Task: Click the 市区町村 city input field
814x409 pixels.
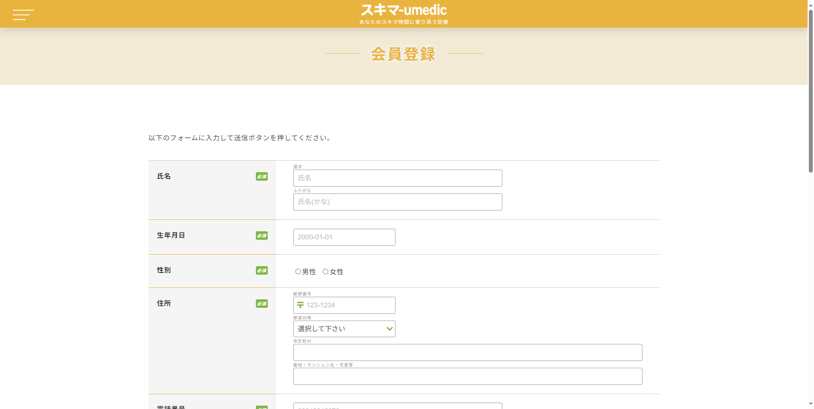Action: tap(467, 352)
